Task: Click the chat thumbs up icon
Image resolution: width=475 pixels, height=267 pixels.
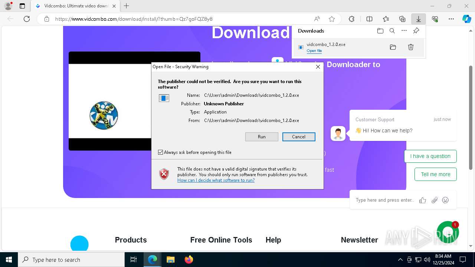Action: point(423,200)
